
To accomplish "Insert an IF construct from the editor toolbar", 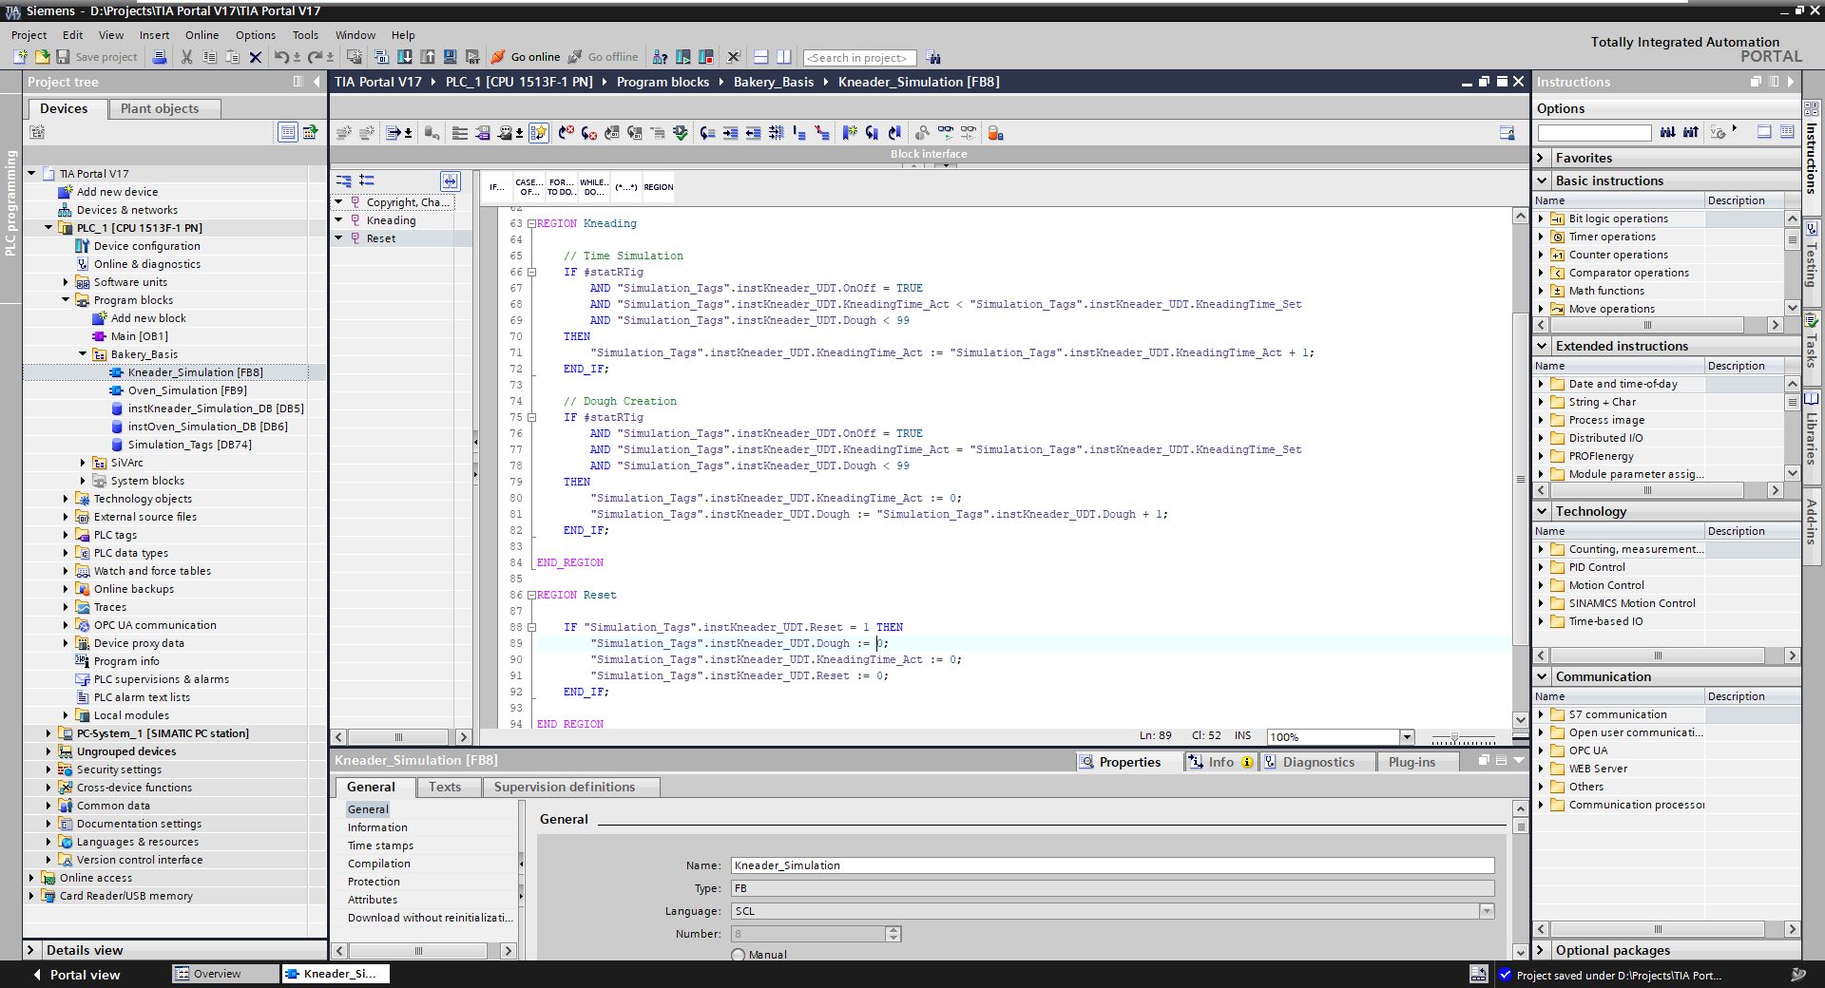I will click(x=496, y=187).
